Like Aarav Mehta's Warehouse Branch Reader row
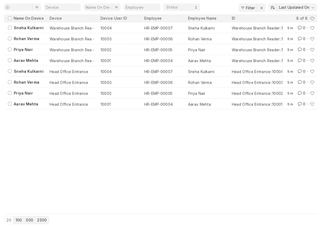Screen dimensions: 321x226 312,61
